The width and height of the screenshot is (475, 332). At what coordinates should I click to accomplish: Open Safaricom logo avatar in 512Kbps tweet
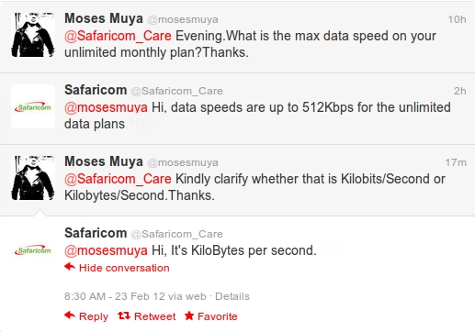33,106
